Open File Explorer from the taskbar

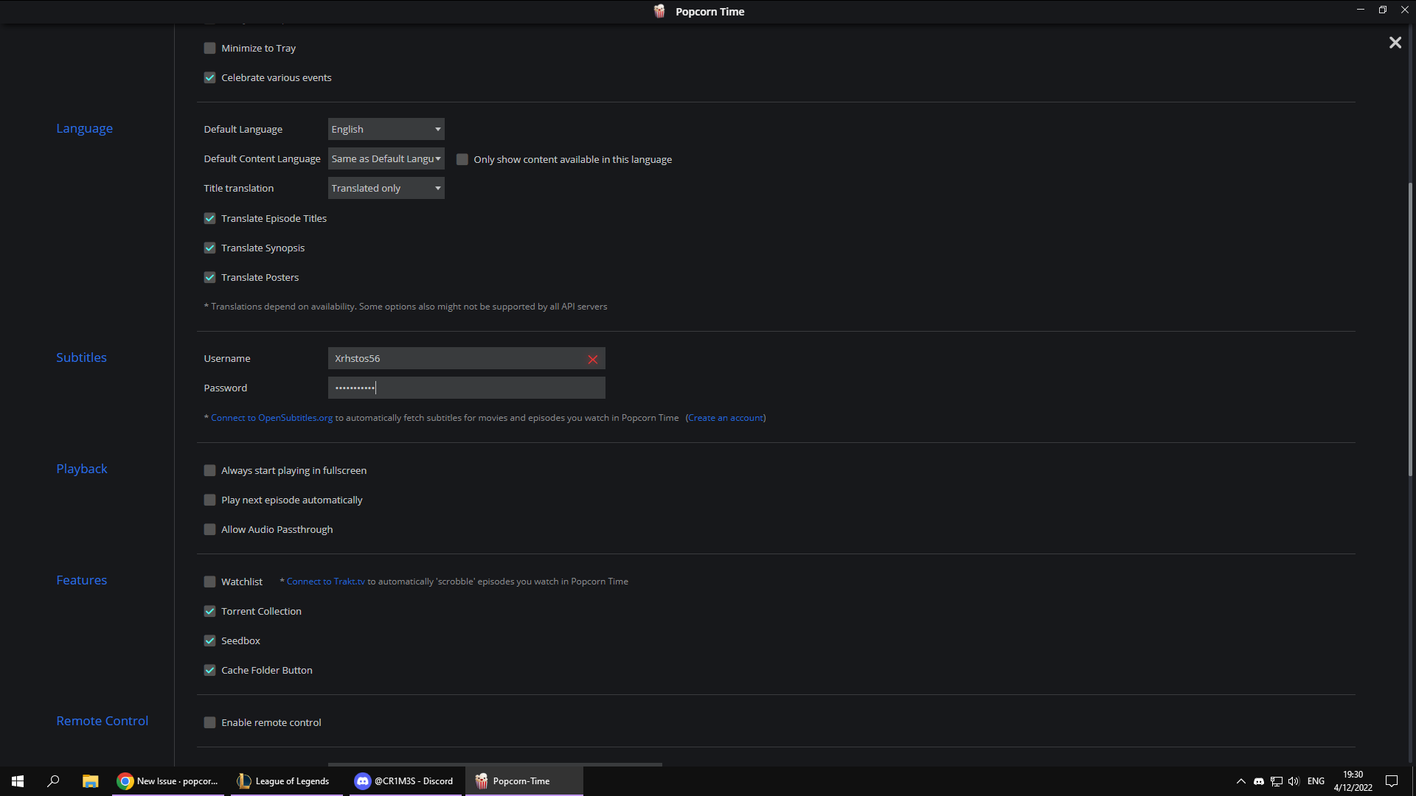90,781
